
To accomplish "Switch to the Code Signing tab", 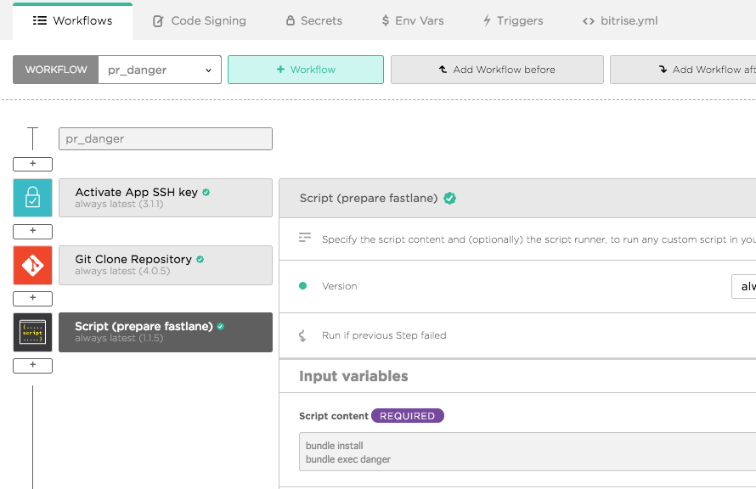I will (x=200, y=20).
